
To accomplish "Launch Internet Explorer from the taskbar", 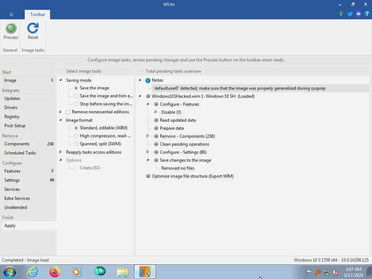I will tap(32, 272).
